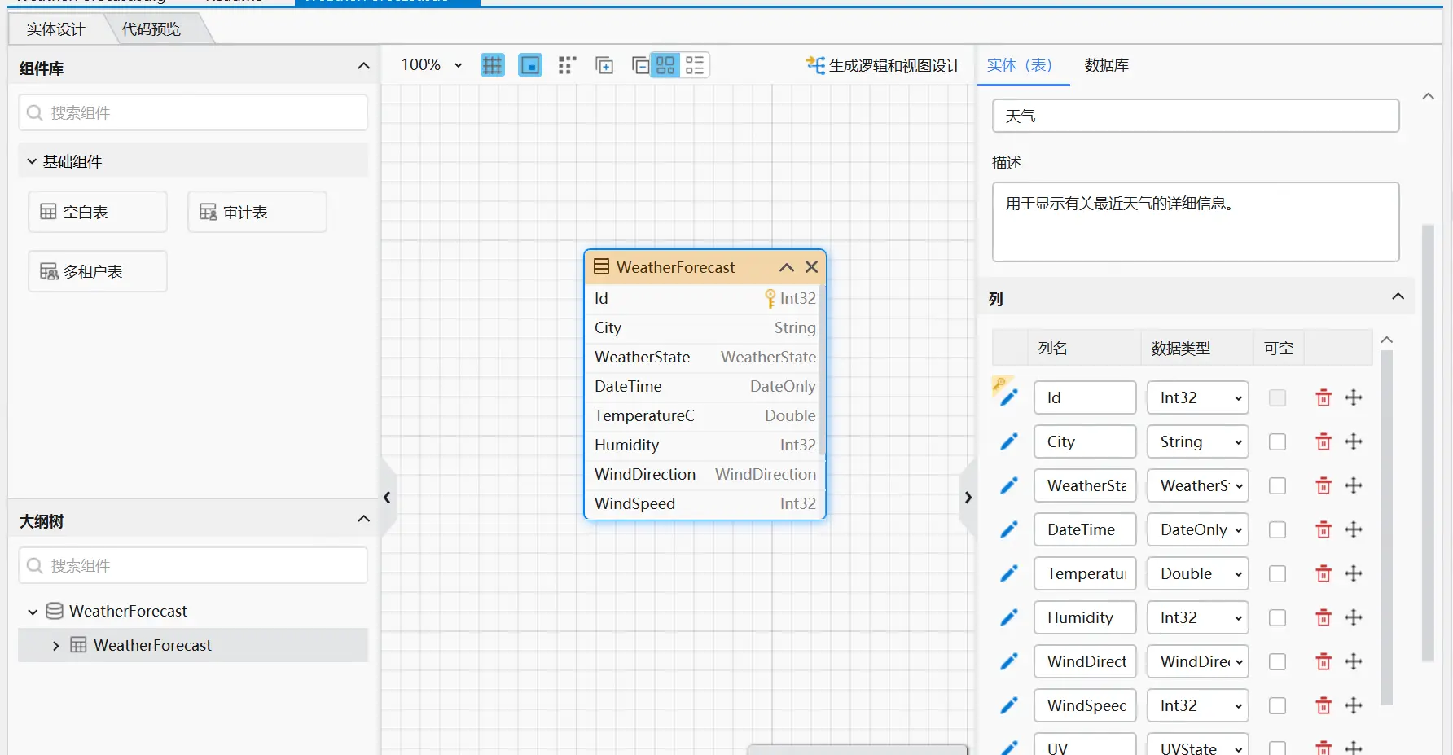1453x755 pixels.
Task: Open data type dropdown showing Double
Action: (1197, 573)
